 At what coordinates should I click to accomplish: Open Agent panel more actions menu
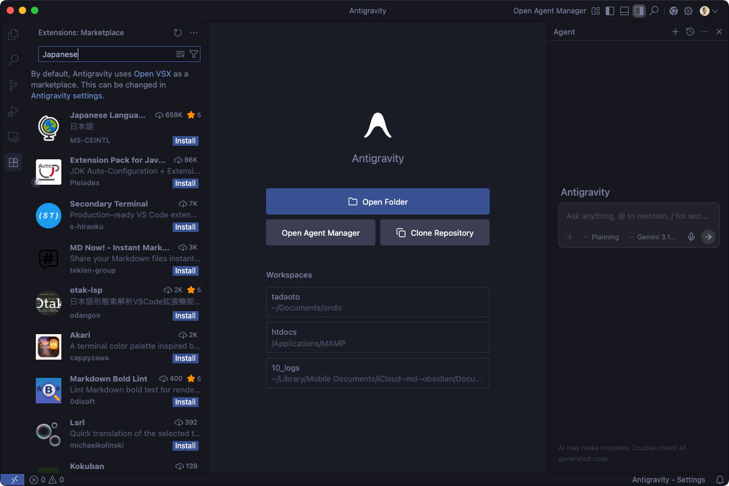705,32
